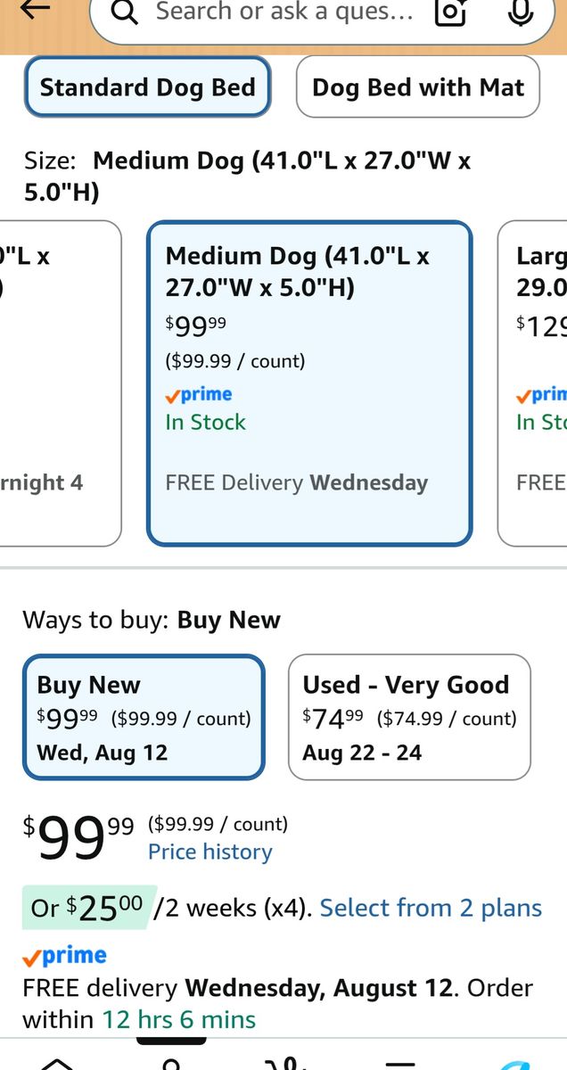The height and width of the screenshot is (1070, 567).
Task: Choose the partially visible Large size card
Action: click(x=532, y=383)
